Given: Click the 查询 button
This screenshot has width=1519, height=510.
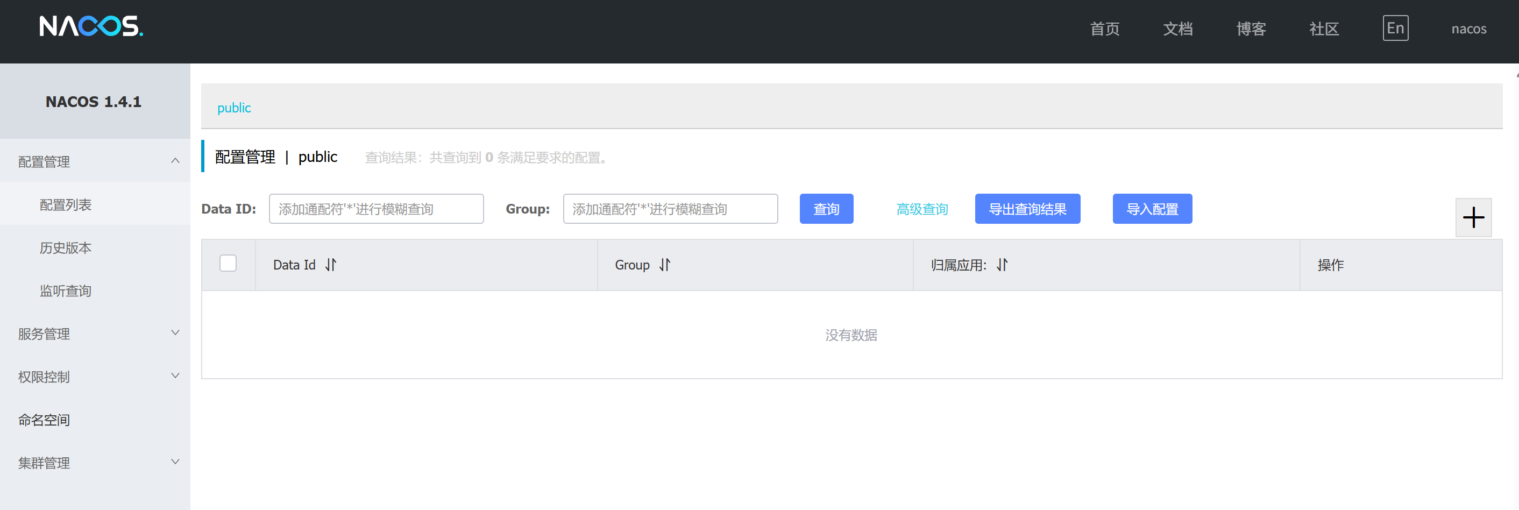Looking at the screenshot, I should pos(826,209).
